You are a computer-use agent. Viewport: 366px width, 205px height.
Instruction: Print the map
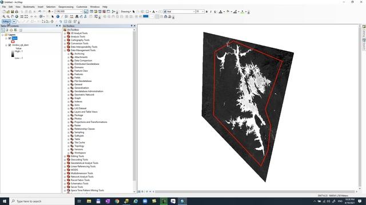(x=17, y=11)
